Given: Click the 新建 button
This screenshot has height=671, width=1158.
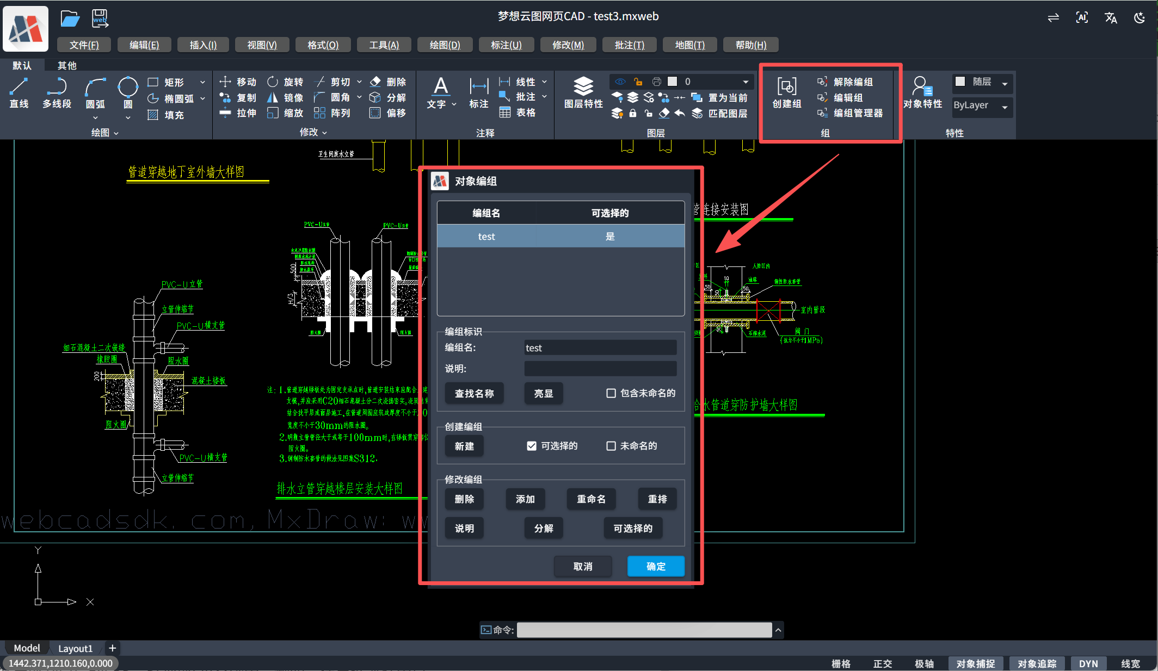Looking at the screenshot, I should click(464, 446).
